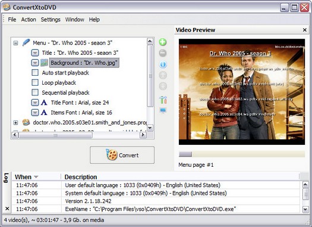Open the Title dropdown arrow

[35, 53]
